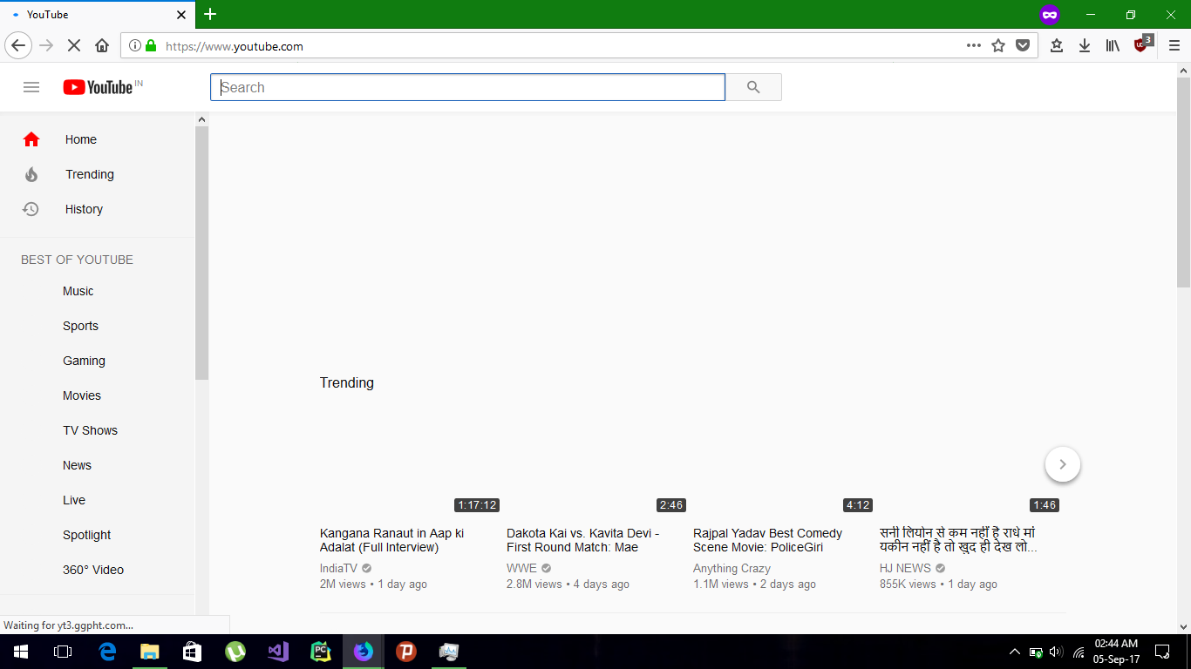Viewport: 1191px width, 669px height.
Task: Switch to PyCharm on the taskbar
Action: [x=321, y=652]
